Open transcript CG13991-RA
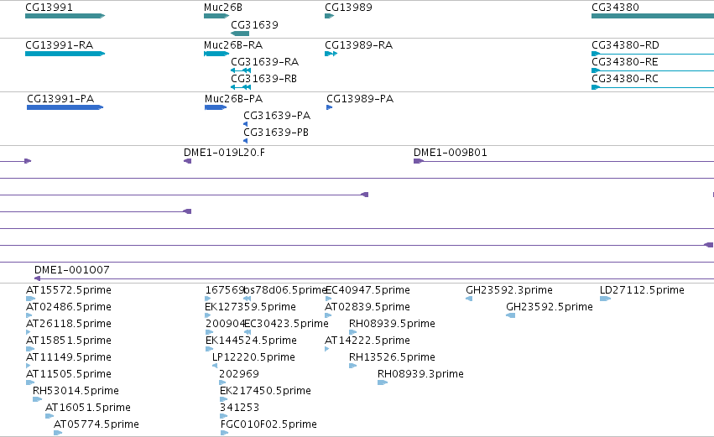Screen dimensions: 714x437 pos(65,54)
